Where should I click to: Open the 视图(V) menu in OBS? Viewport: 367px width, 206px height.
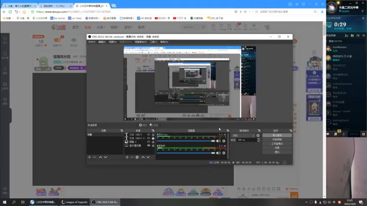pos(112,42)
